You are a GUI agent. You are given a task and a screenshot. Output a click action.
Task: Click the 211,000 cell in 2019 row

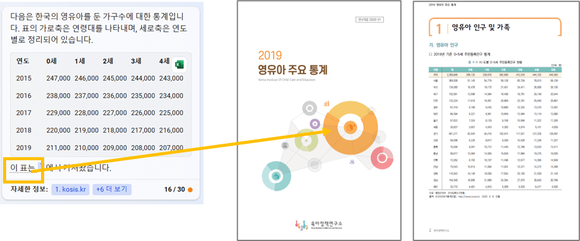pyautogui.click(x=58, y=147)
